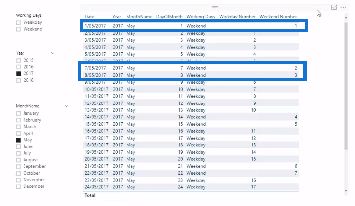Click the Total row label

point(90,195)
